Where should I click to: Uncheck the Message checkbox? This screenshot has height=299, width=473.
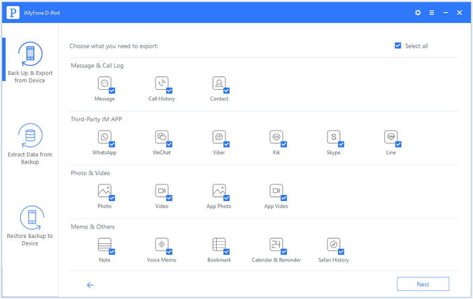point(112,91)
